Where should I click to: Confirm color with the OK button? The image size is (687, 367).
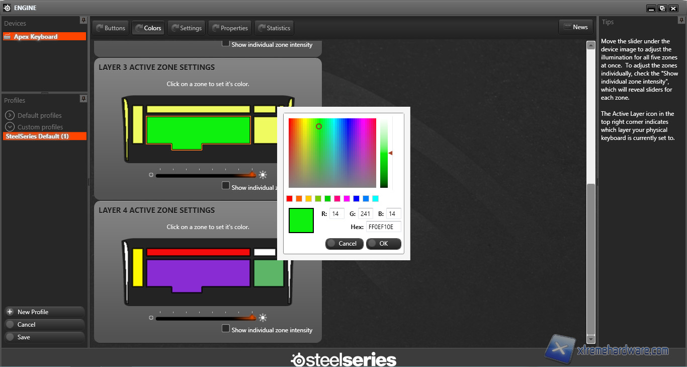[383, 244]
